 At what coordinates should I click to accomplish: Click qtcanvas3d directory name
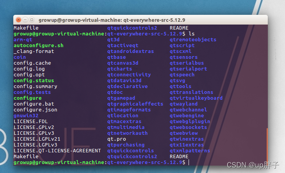(123, 63)
